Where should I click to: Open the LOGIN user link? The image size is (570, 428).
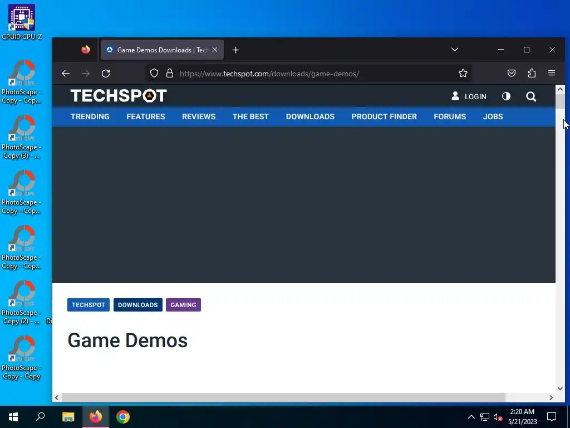coord(469,96)
